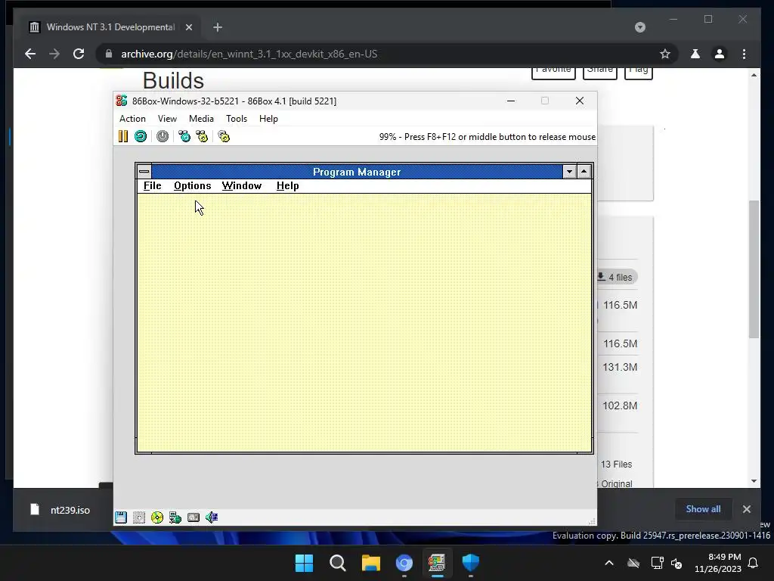Image resolution: width=774 pixels, height=581 pixels.
Task: Click the Builds heading text
Action: pos(173,80)
